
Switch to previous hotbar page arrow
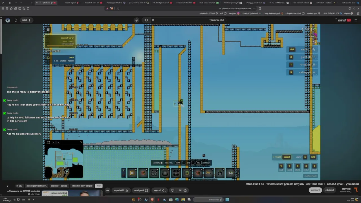pyautogui.click(x=238, y=171)
